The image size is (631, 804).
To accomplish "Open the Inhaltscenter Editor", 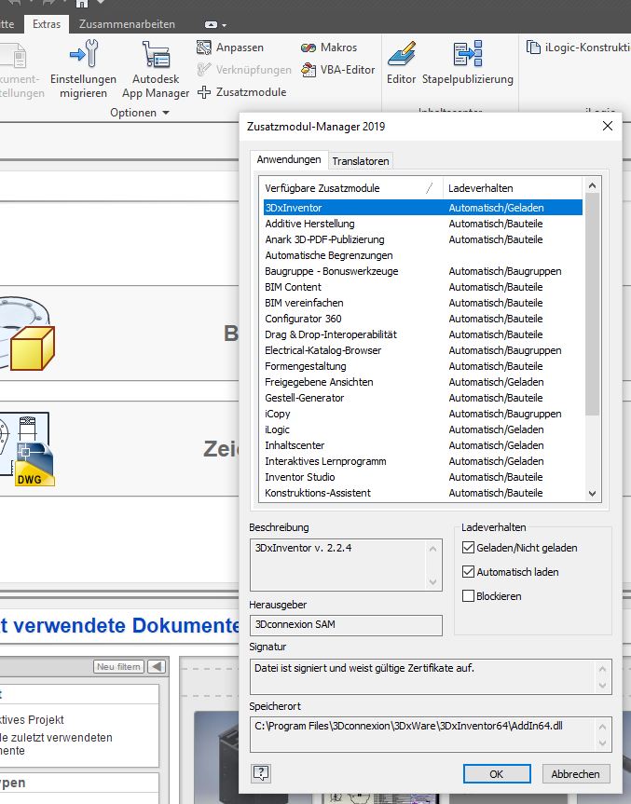I will tap(401, 62).
